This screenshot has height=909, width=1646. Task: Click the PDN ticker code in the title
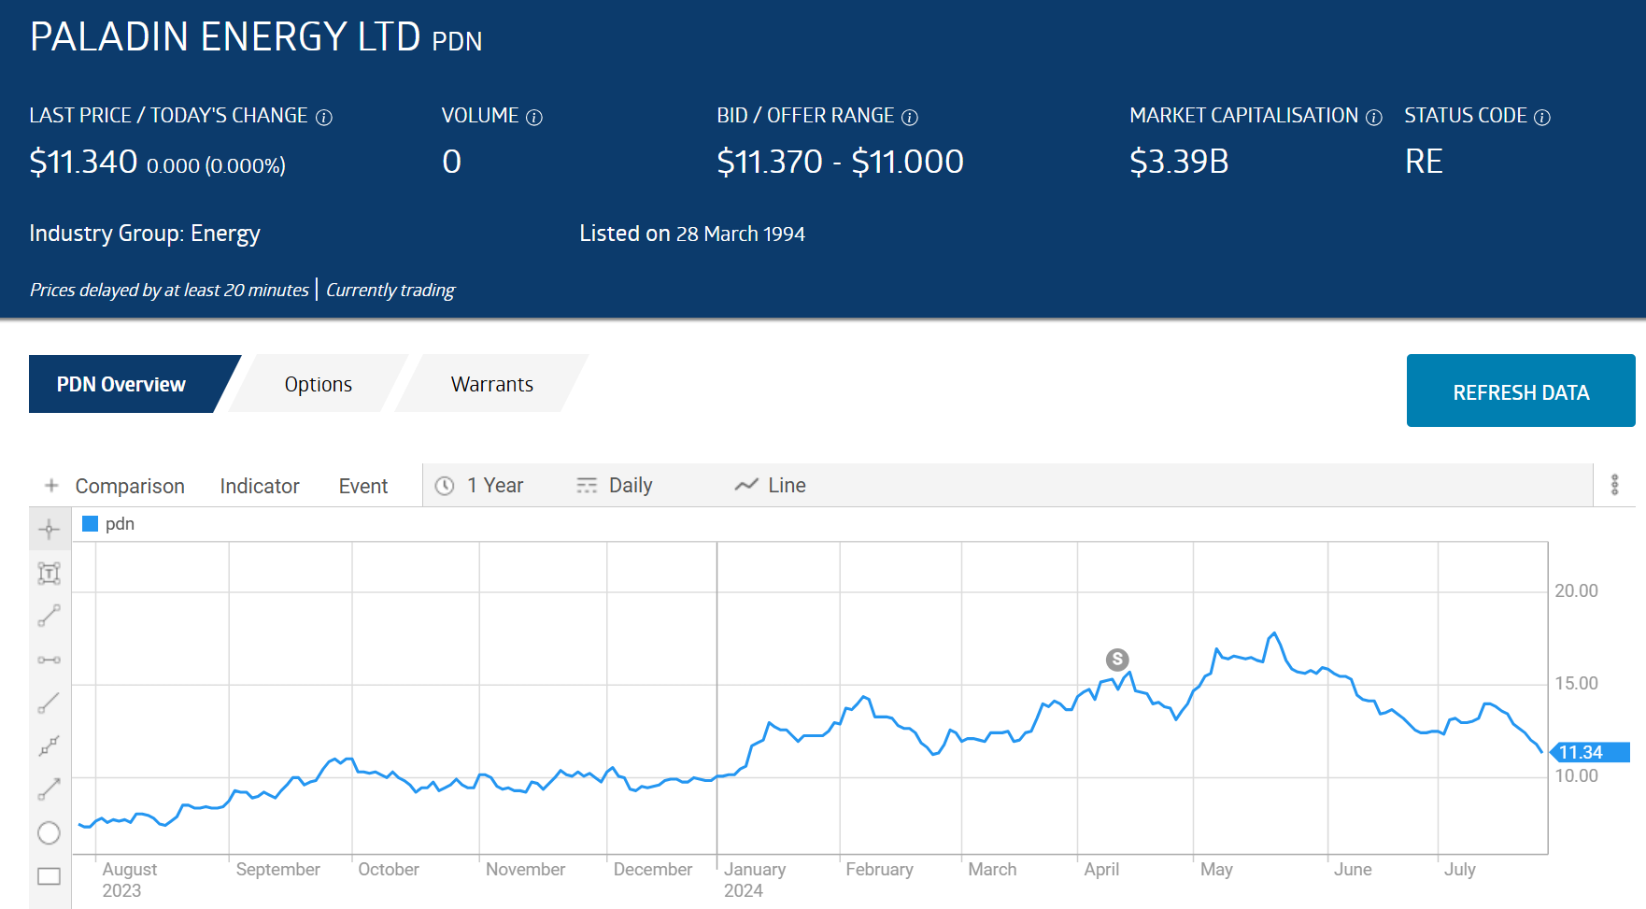coord(457,42)
